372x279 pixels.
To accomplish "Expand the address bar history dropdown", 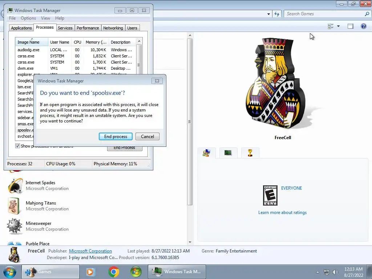I will 268,14.
